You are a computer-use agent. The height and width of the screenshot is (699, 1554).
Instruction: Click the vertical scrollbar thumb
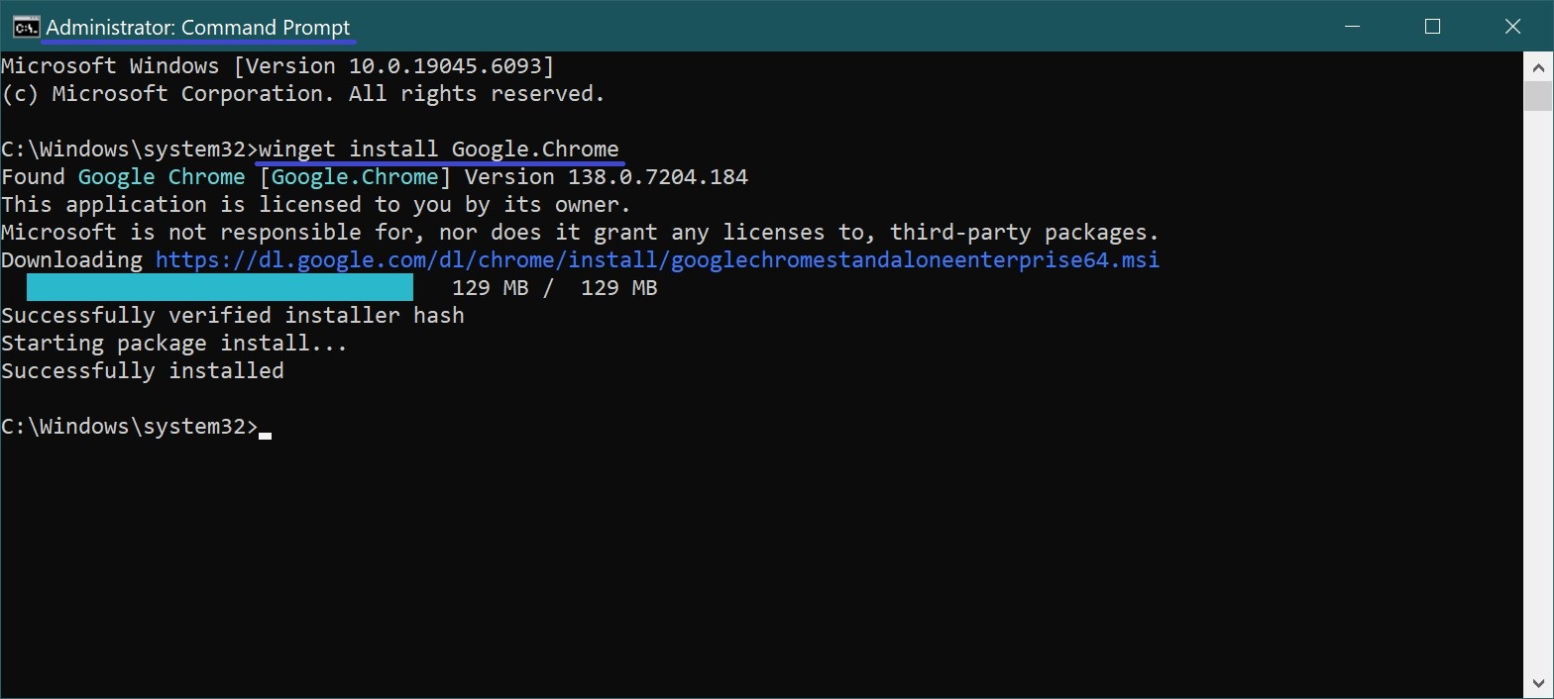(1538, 97)
